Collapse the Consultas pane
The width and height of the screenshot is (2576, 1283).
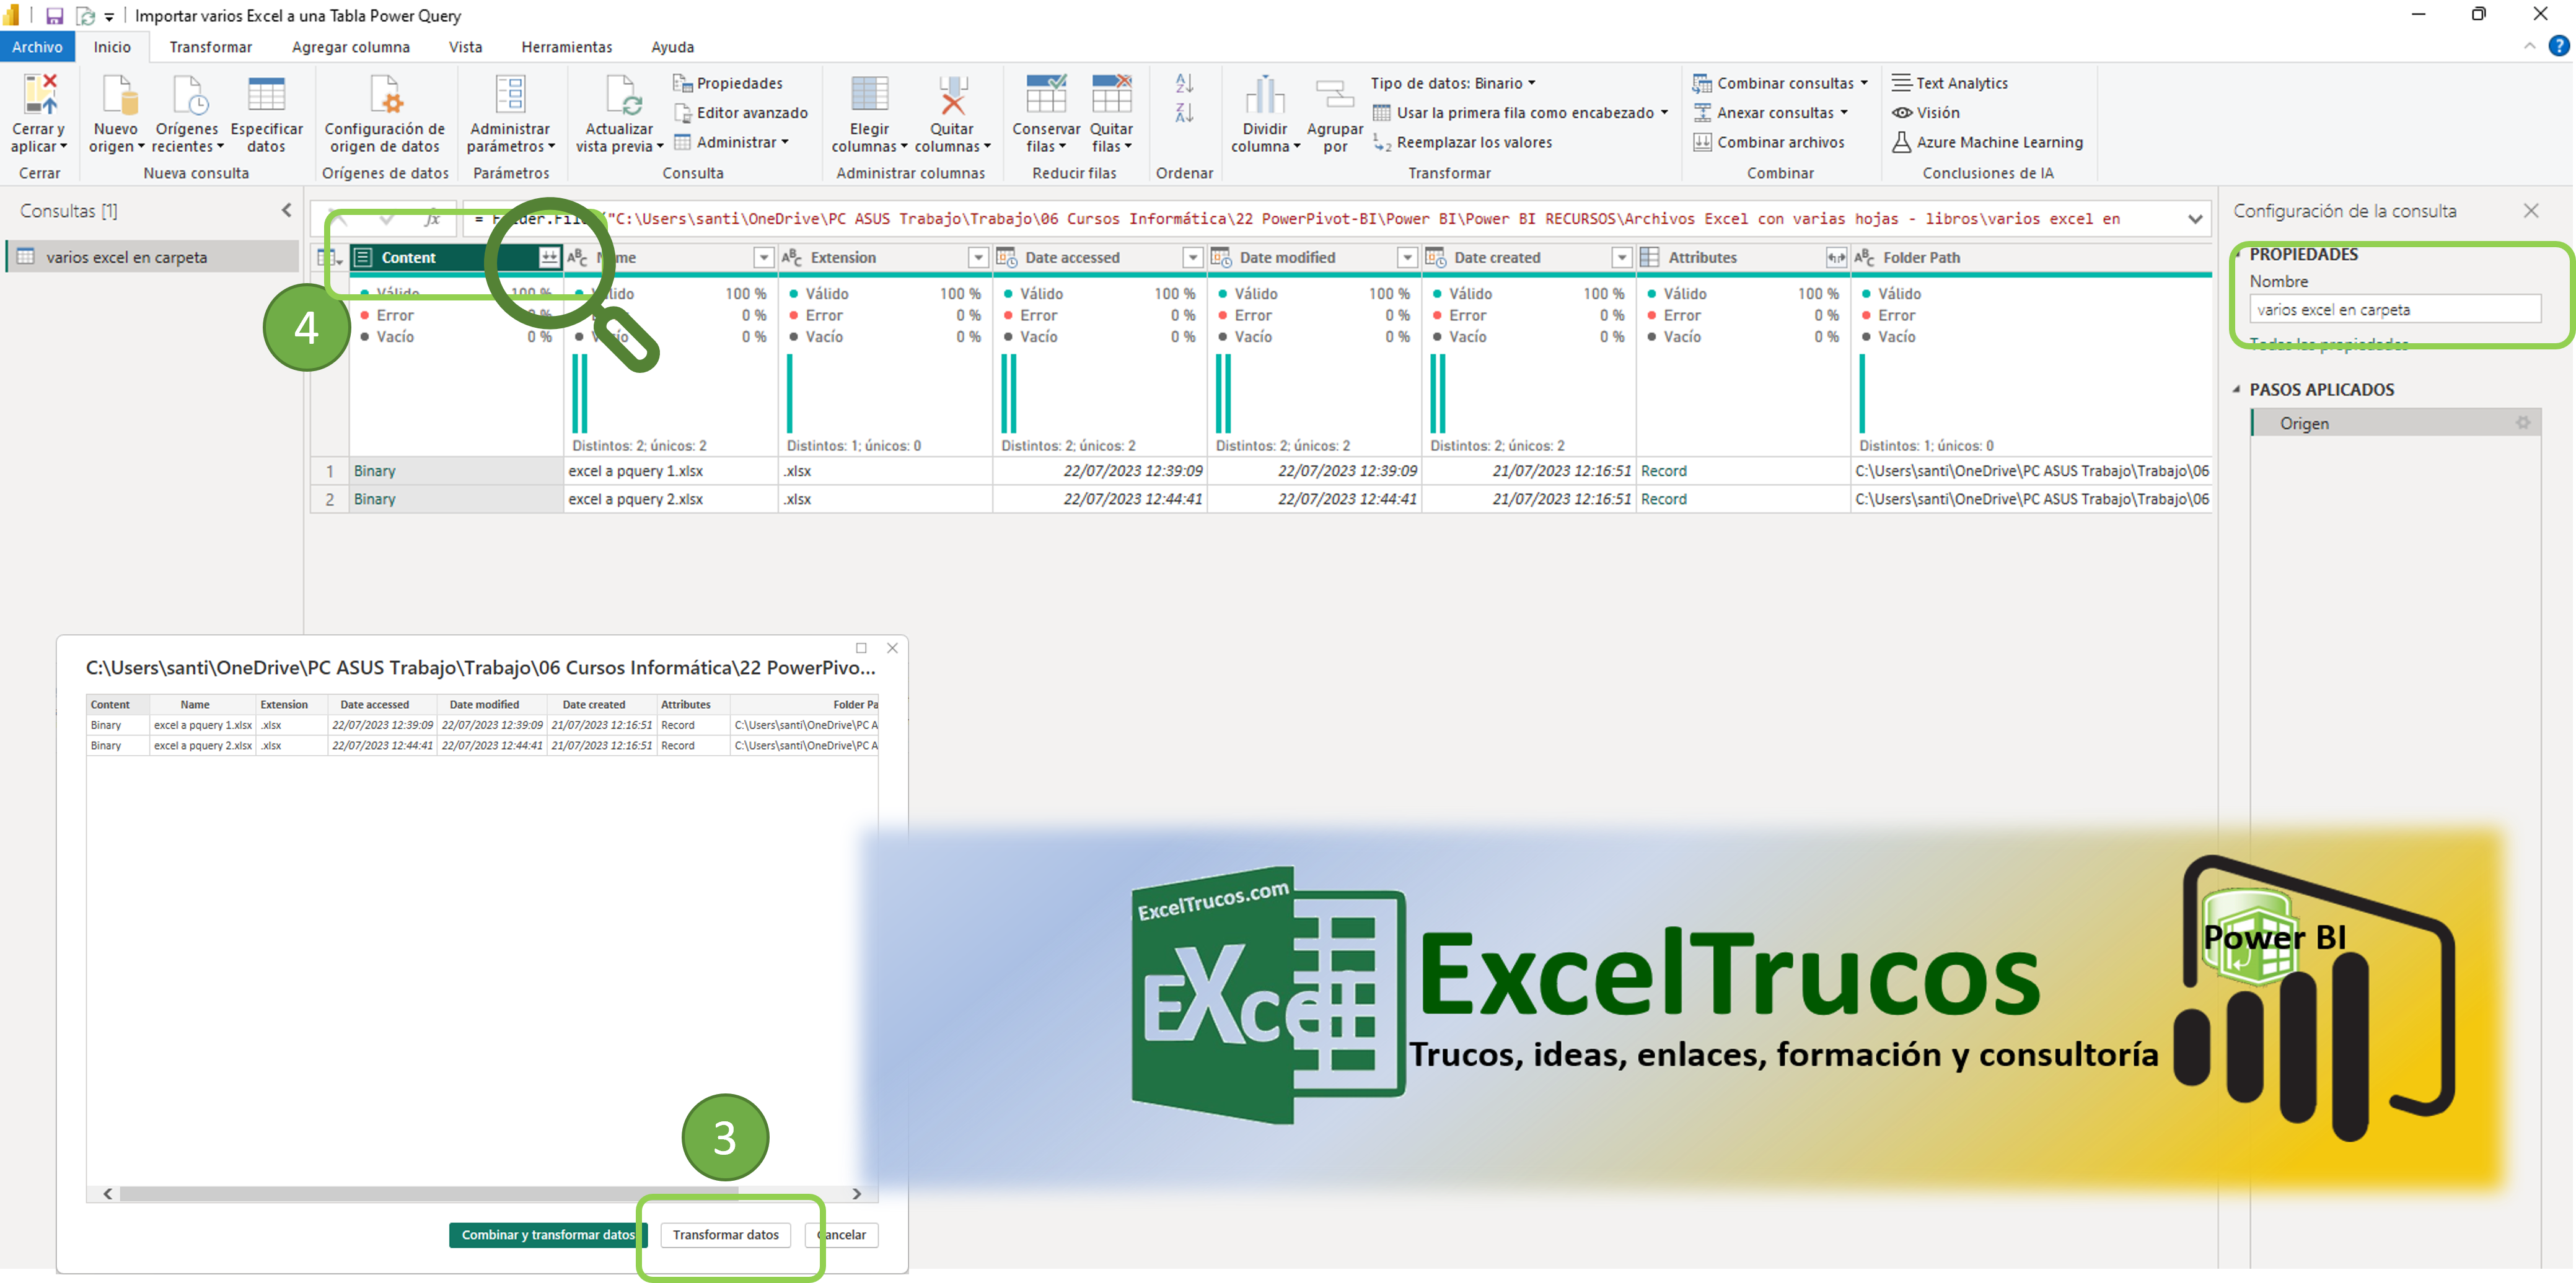287,210
